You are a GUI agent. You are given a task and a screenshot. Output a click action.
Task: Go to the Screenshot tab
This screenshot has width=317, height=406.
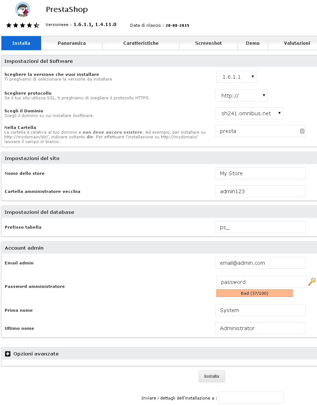pos(208,43)
